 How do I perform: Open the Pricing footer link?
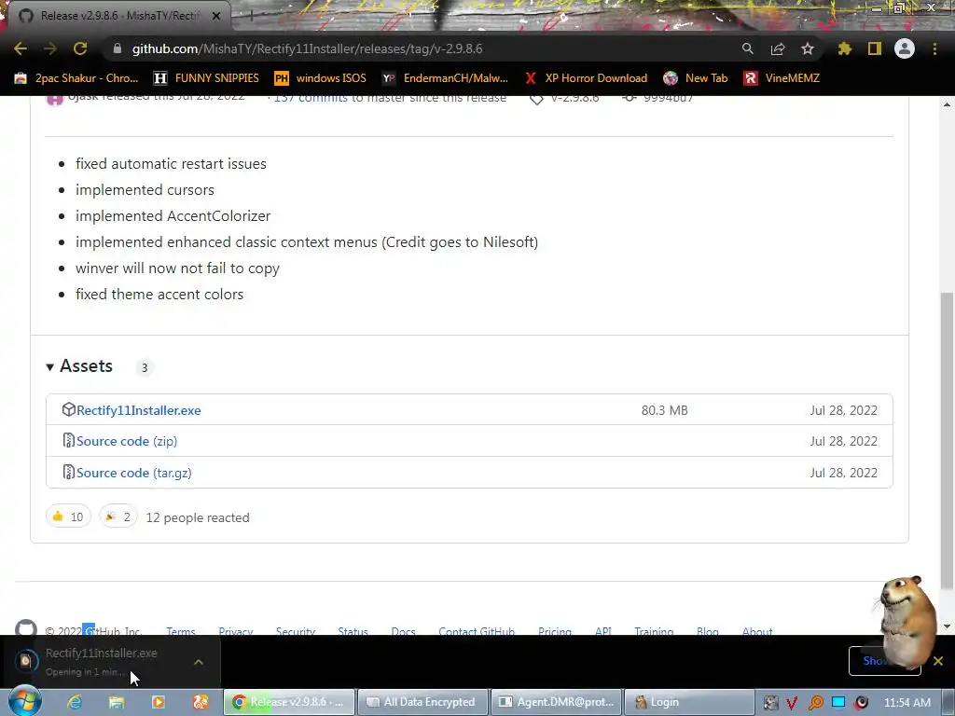coord(555,631)
